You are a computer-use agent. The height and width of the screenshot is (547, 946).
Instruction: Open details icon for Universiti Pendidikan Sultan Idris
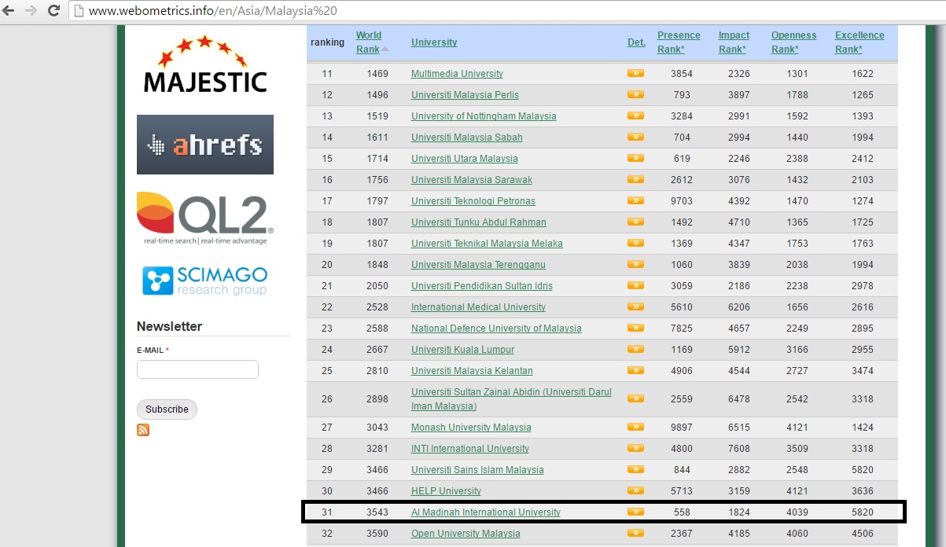pyautogui.click(x=635, y=285)
